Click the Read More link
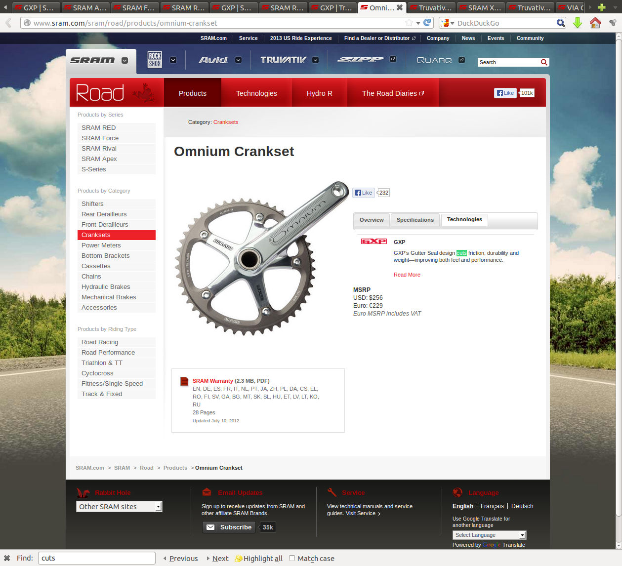The width and height of the screenshot is (622, 566). [x=407, y=275]
